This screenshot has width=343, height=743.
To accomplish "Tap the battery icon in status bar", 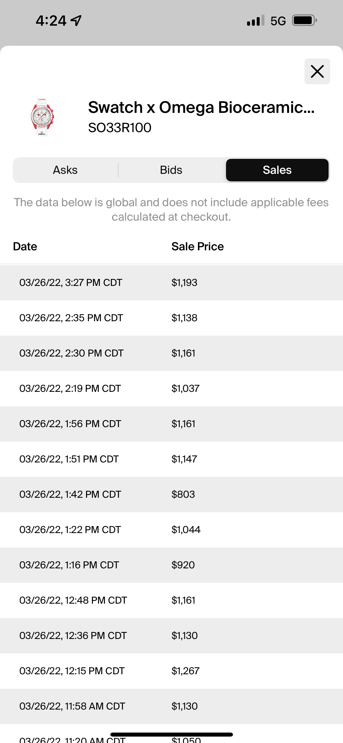I will click(304, 21).
